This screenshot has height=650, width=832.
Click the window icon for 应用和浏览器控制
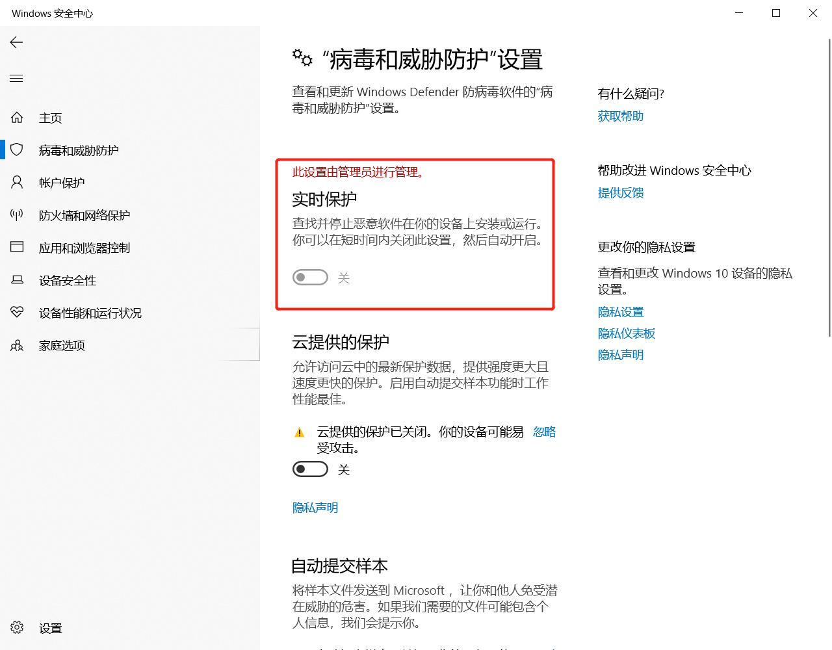tap(17, 247)
